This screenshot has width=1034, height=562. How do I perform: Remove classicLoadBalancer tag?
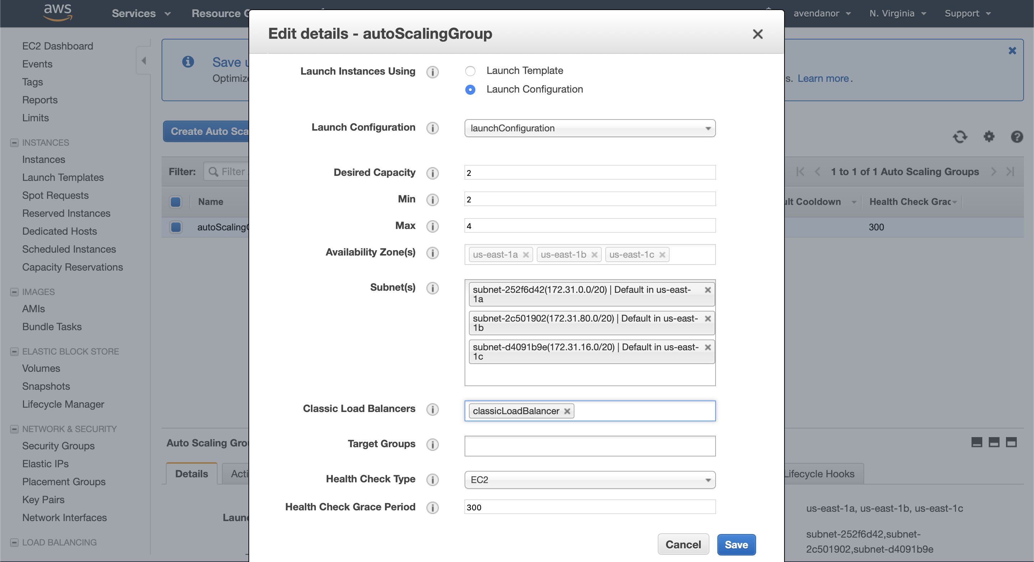point(567,411)
